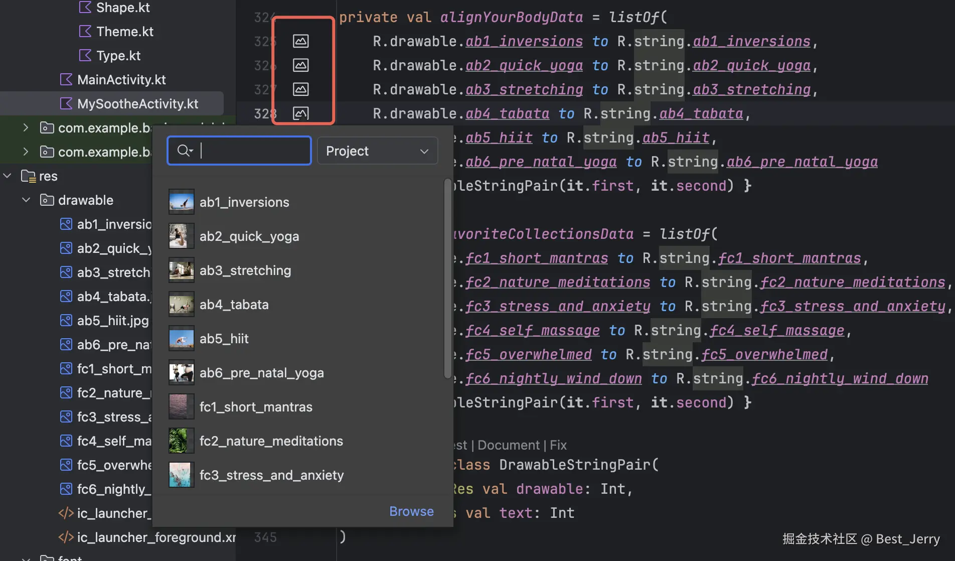Click image file icon beside fc1_short_m in tree
Viewport: 955px width, 561px height.
click(x=66, y=369)
